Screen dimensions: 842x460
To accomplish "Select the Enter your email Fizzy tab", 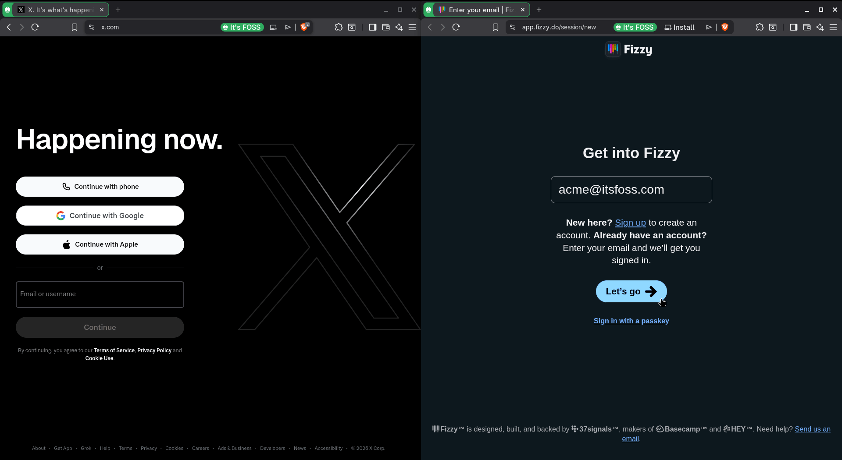I will [x=482, y=10].
